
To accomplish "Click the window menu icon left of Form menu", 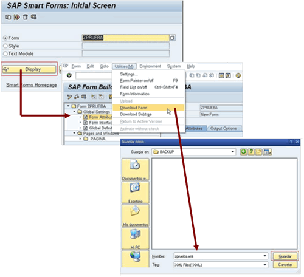I will click(66, 66).
